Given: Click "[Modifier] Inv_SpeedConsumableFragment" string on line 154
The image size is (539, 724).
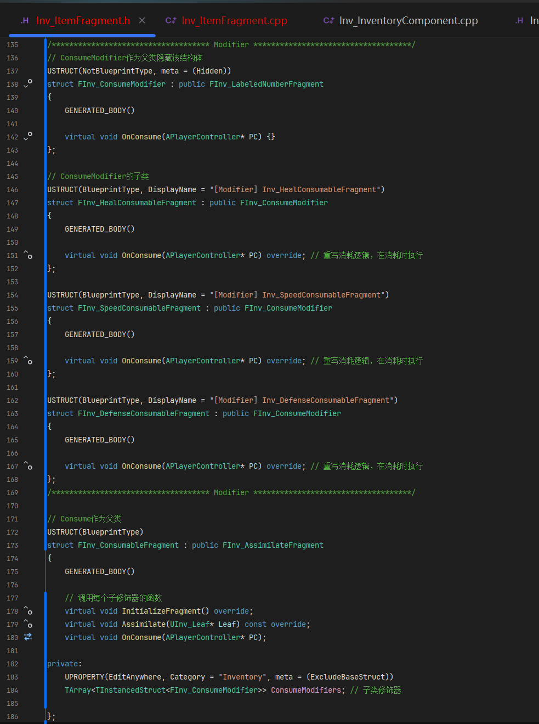Looking at the screenshot, I should tap(297, 295).
